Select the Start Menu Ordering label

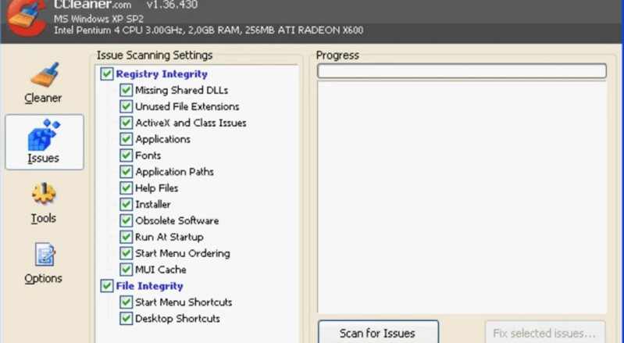(182, 253)
